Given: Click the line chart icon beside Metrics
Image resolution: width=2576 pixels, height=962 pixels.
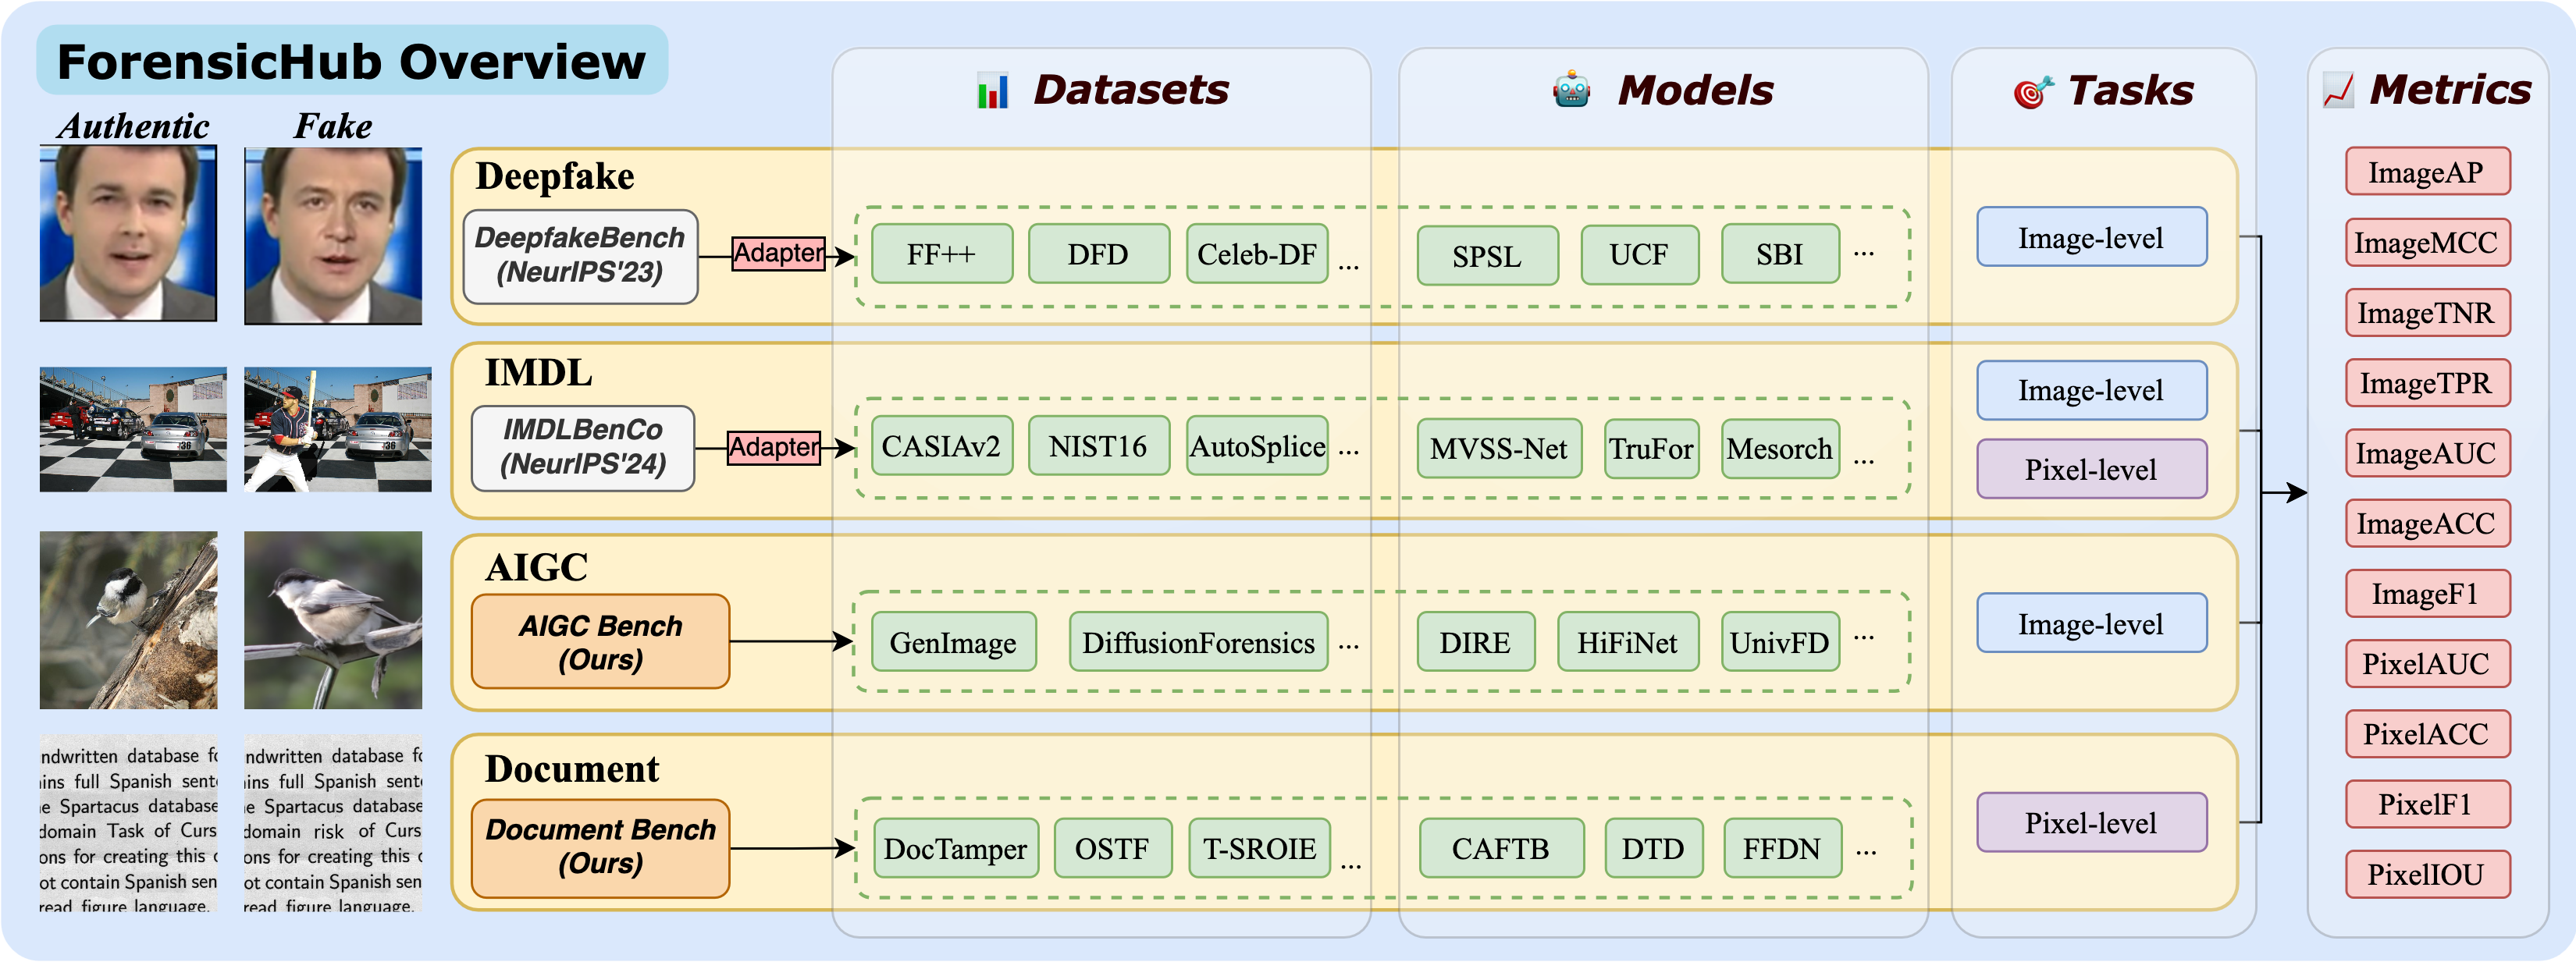Looking at the screenshot, I should point(2338,91).
